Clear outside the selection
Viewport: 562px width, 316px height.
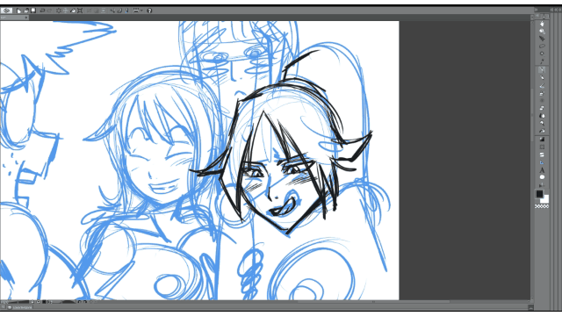[x=66, y=11]
